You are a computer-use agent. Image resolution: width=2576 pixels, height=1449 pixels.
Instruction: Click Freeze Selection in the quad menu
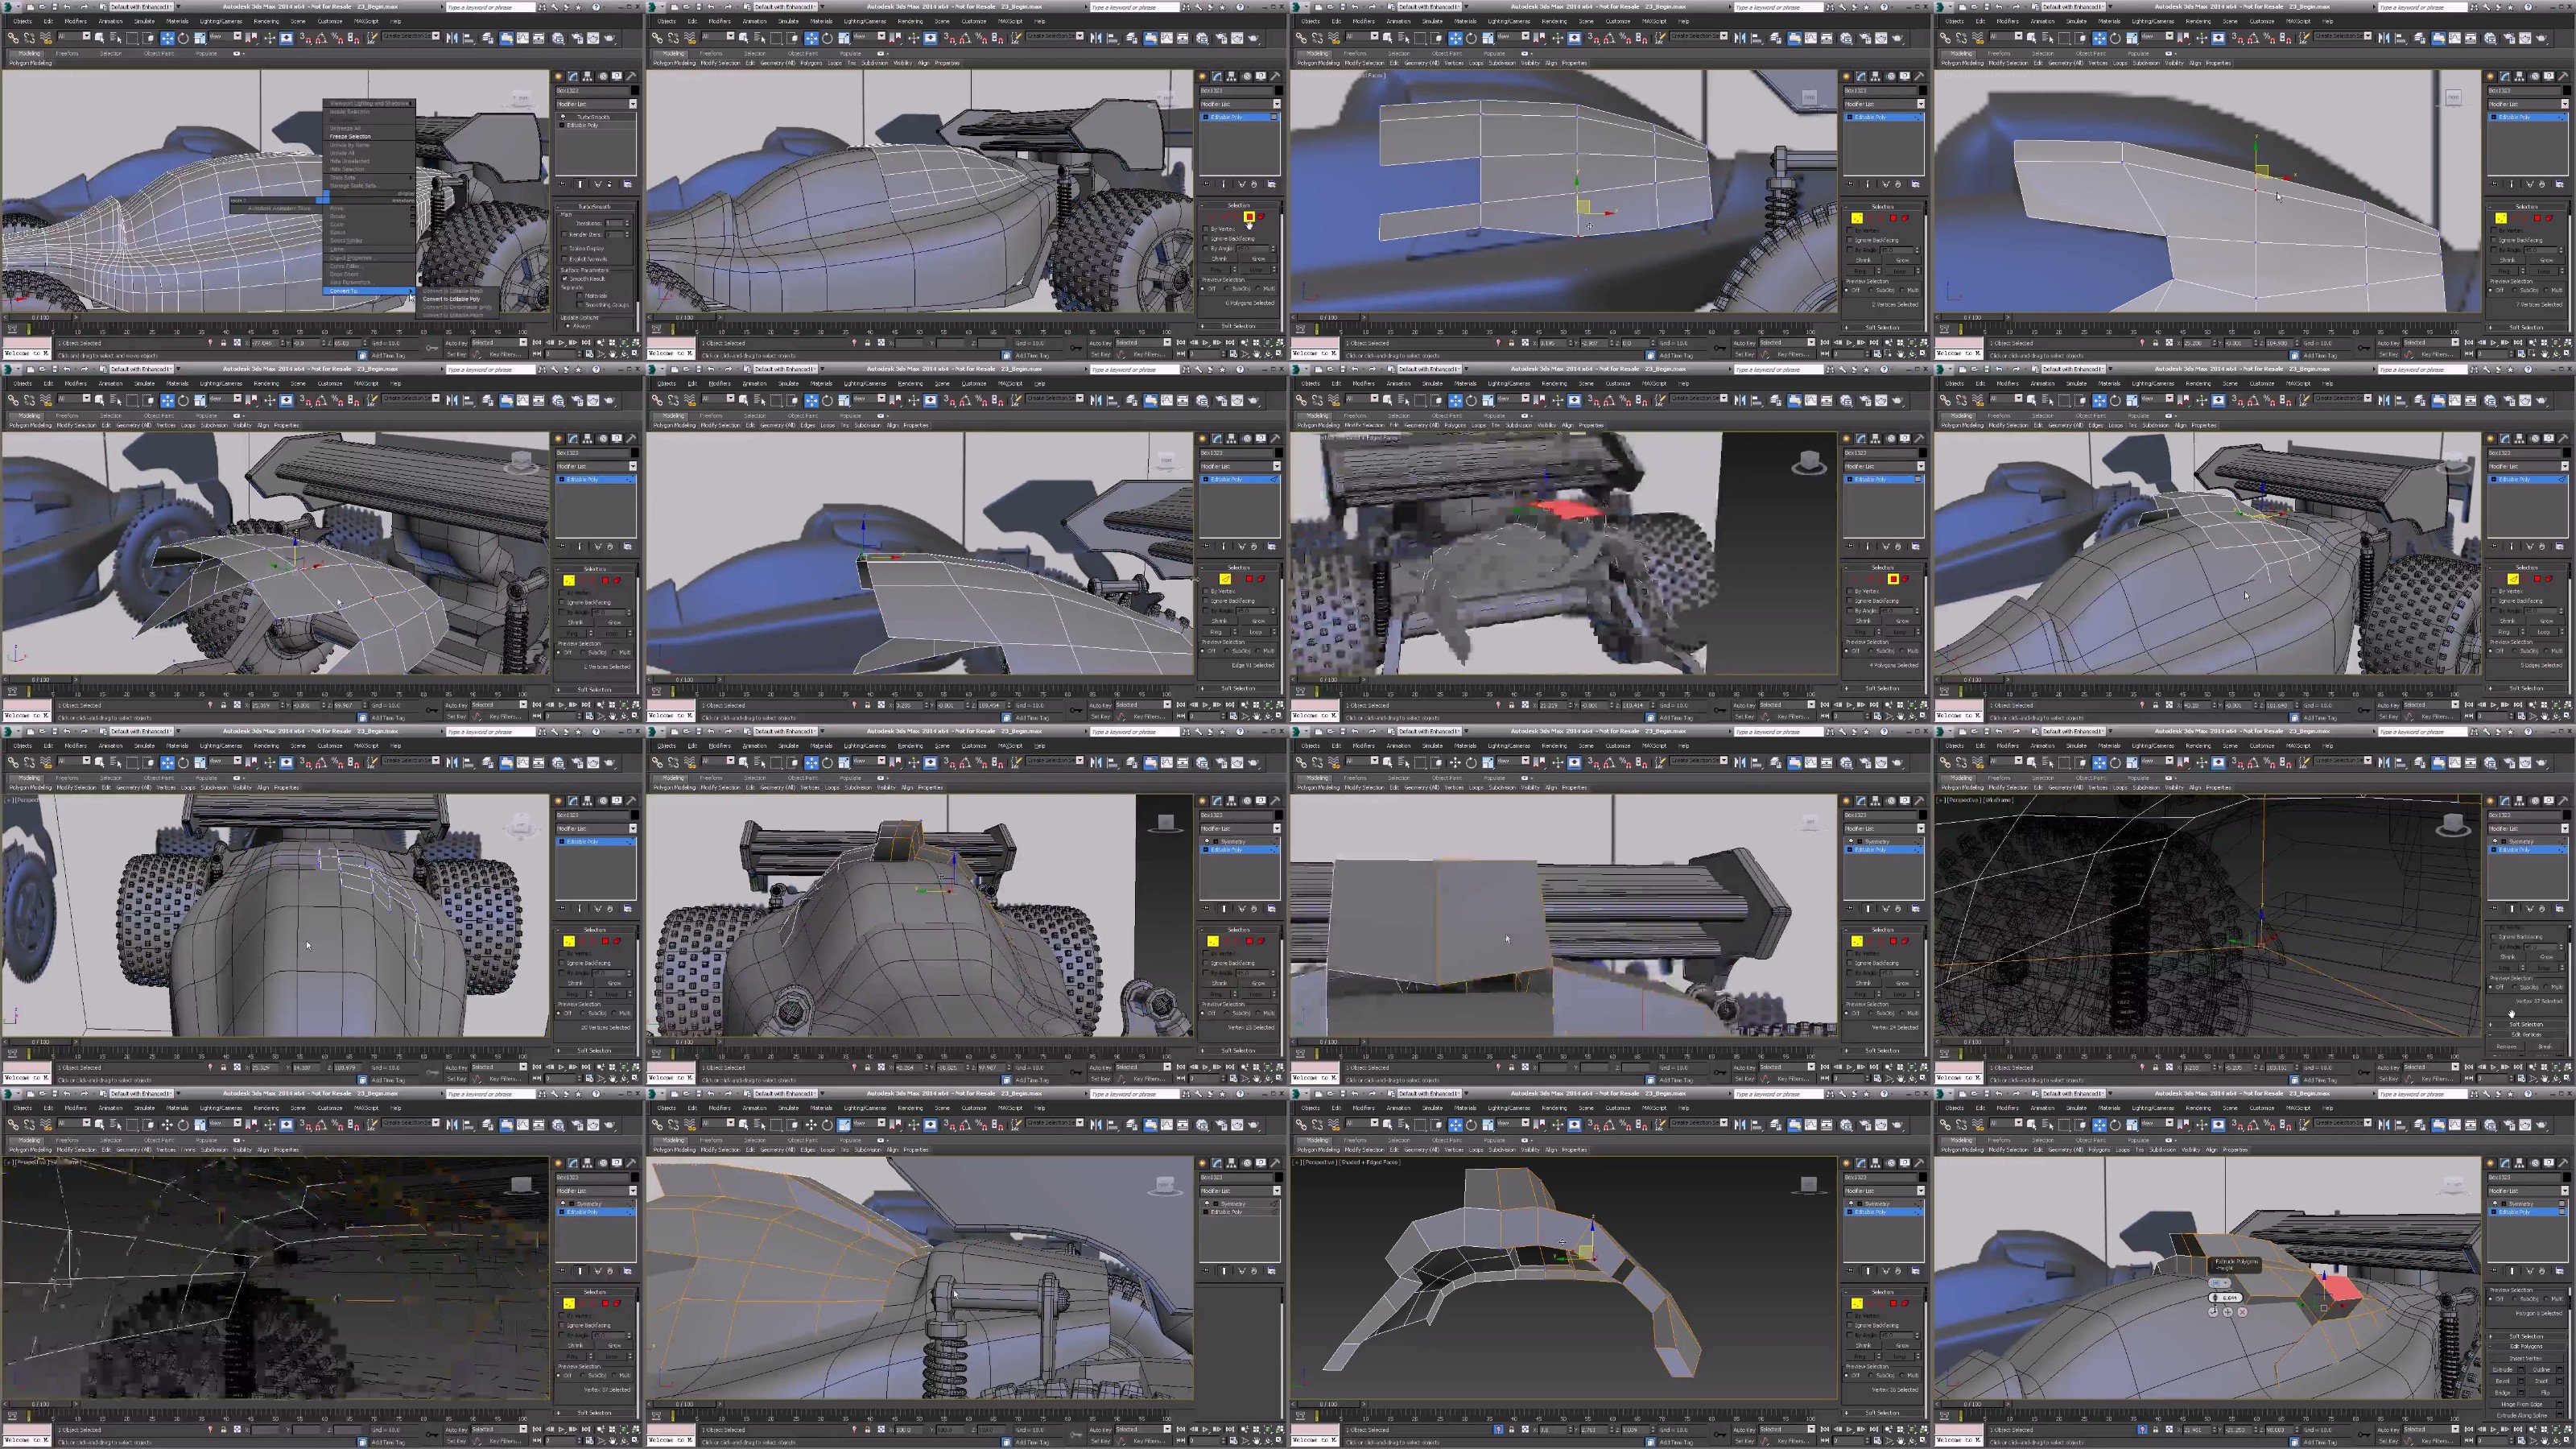pyautogui.click(x=351, y=137)
